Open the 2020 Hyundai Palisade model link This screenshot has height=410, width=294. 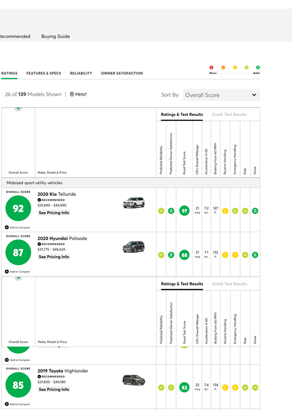62,238
